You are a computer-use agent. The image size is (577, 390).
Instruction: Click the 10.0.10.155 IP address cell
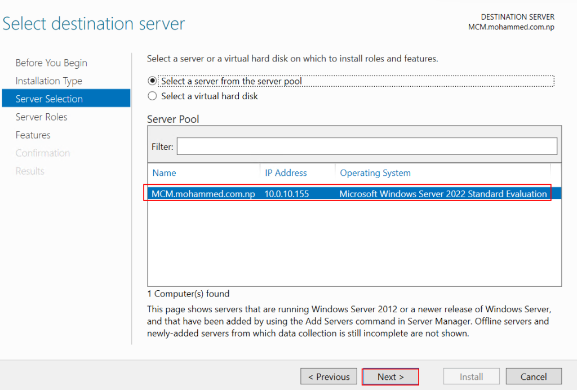(x=287, y=194)
